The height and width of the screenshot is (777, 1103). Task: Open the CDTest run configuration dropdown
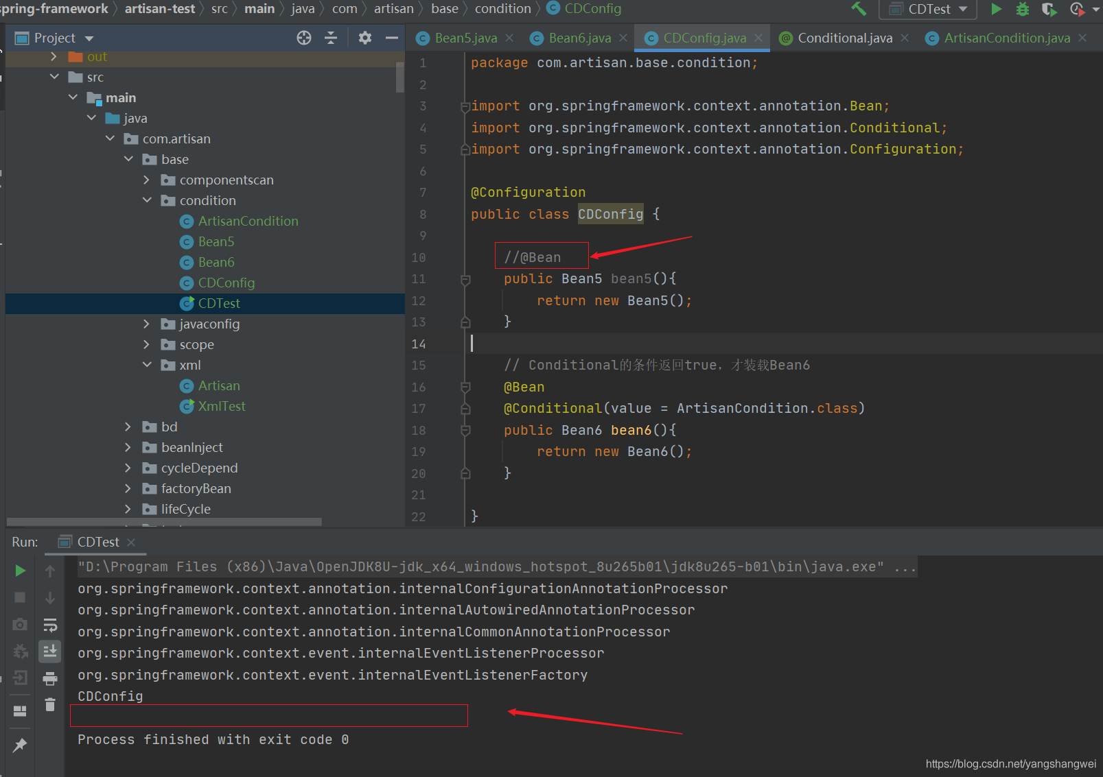[x=928, y=9]
